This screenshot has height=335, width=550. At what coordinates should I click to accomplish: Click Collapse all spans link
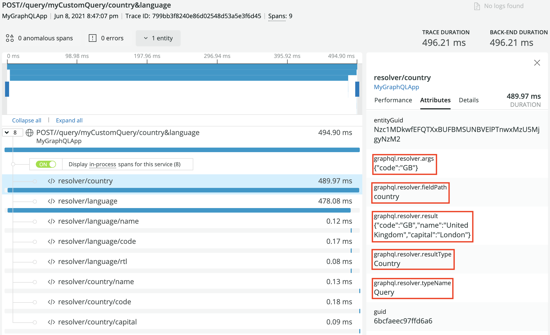[27, 120]
